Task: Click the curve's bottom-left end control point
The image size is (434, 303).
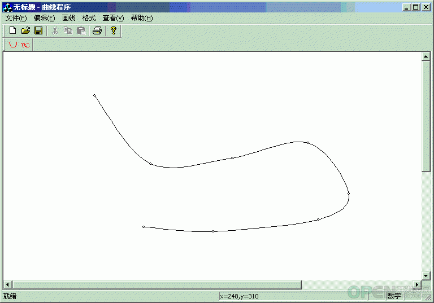Action: coord(144,227)
